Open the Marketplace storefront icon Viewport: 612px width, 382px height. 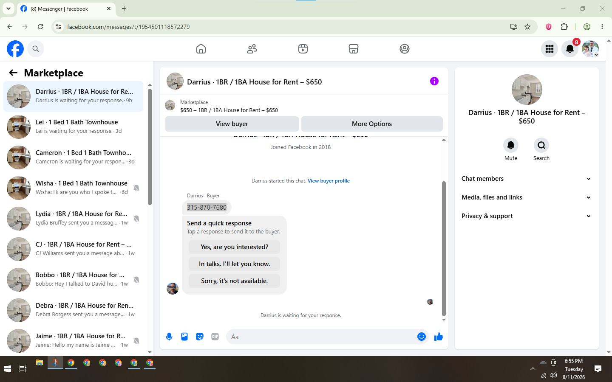[x=354, y=49]
